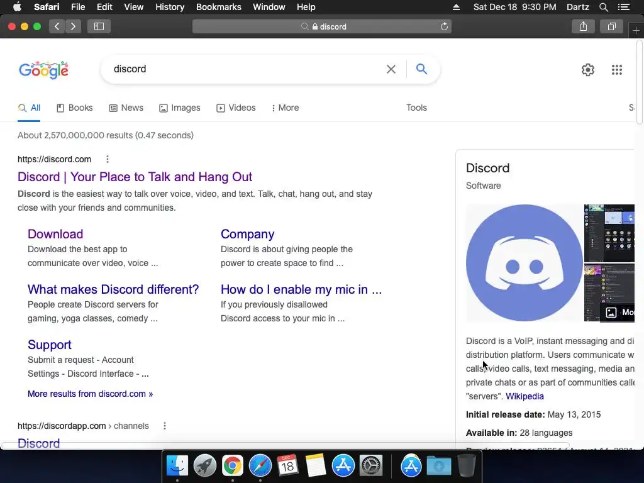Open the Tools search filter options
Screen dimensions: 644x483
point(416,108)
